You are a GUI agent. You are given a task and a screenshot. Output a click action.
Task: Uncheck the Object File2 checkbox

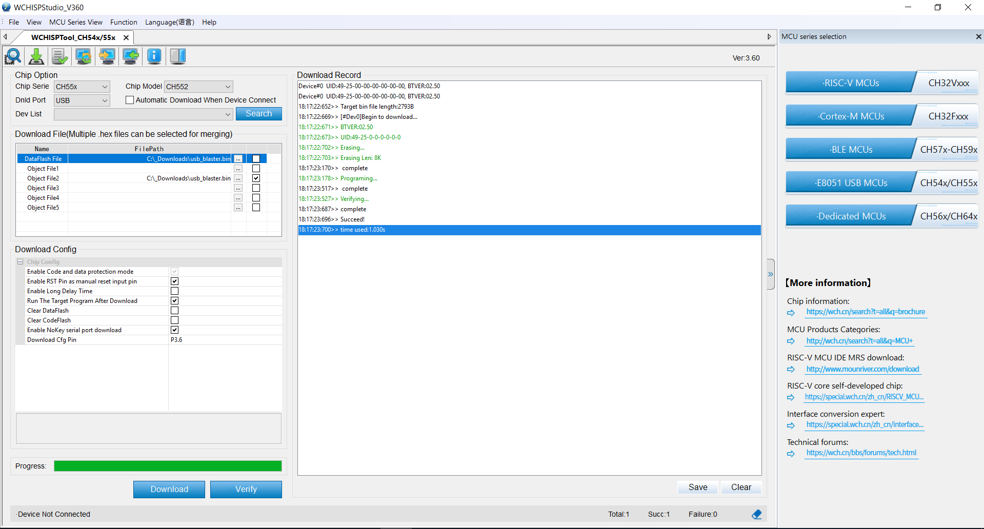tap(256, 178)
